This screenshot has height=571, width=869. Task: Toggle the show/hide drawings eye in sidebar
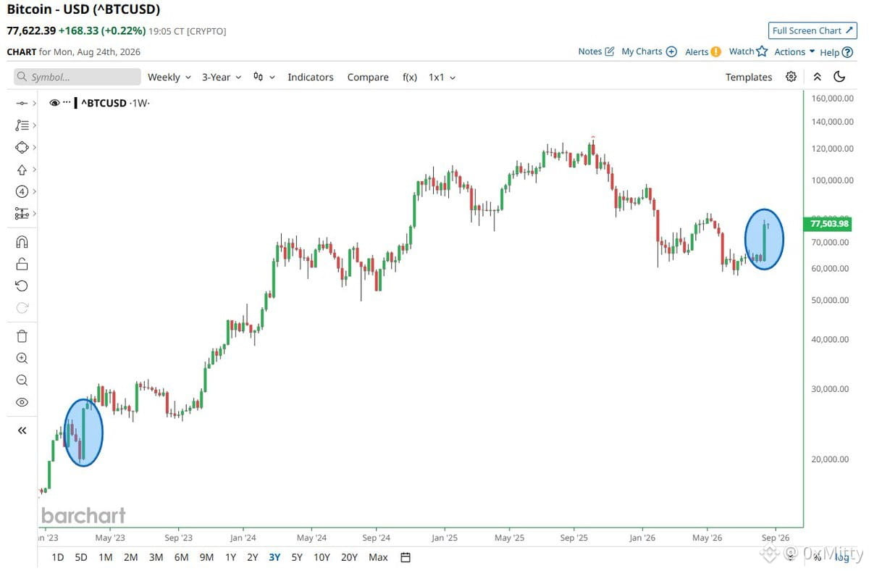(x=22, y=402)
